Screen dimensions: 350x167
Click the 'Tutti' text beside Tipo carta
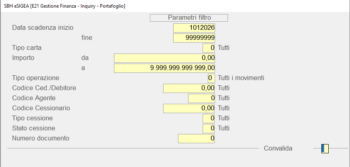(x=224, y=48)
